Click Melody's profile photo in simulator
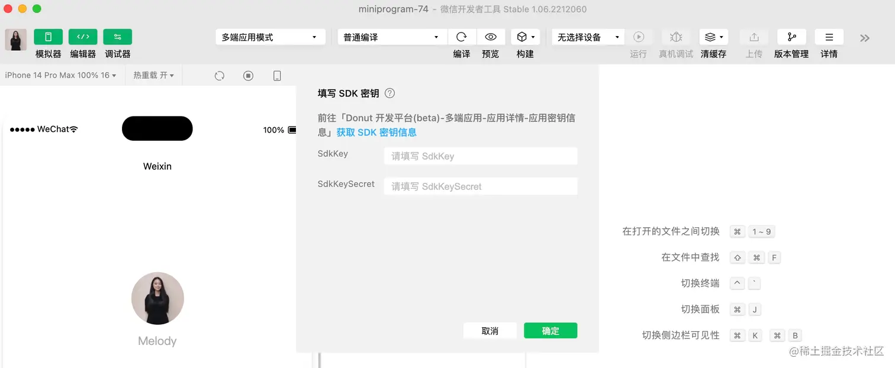 157,298
